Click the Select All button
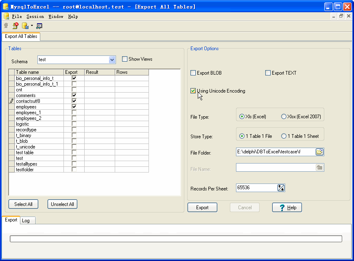Image resolution: width=354 pixels, height=261 pixels. [x=23, y=204]
